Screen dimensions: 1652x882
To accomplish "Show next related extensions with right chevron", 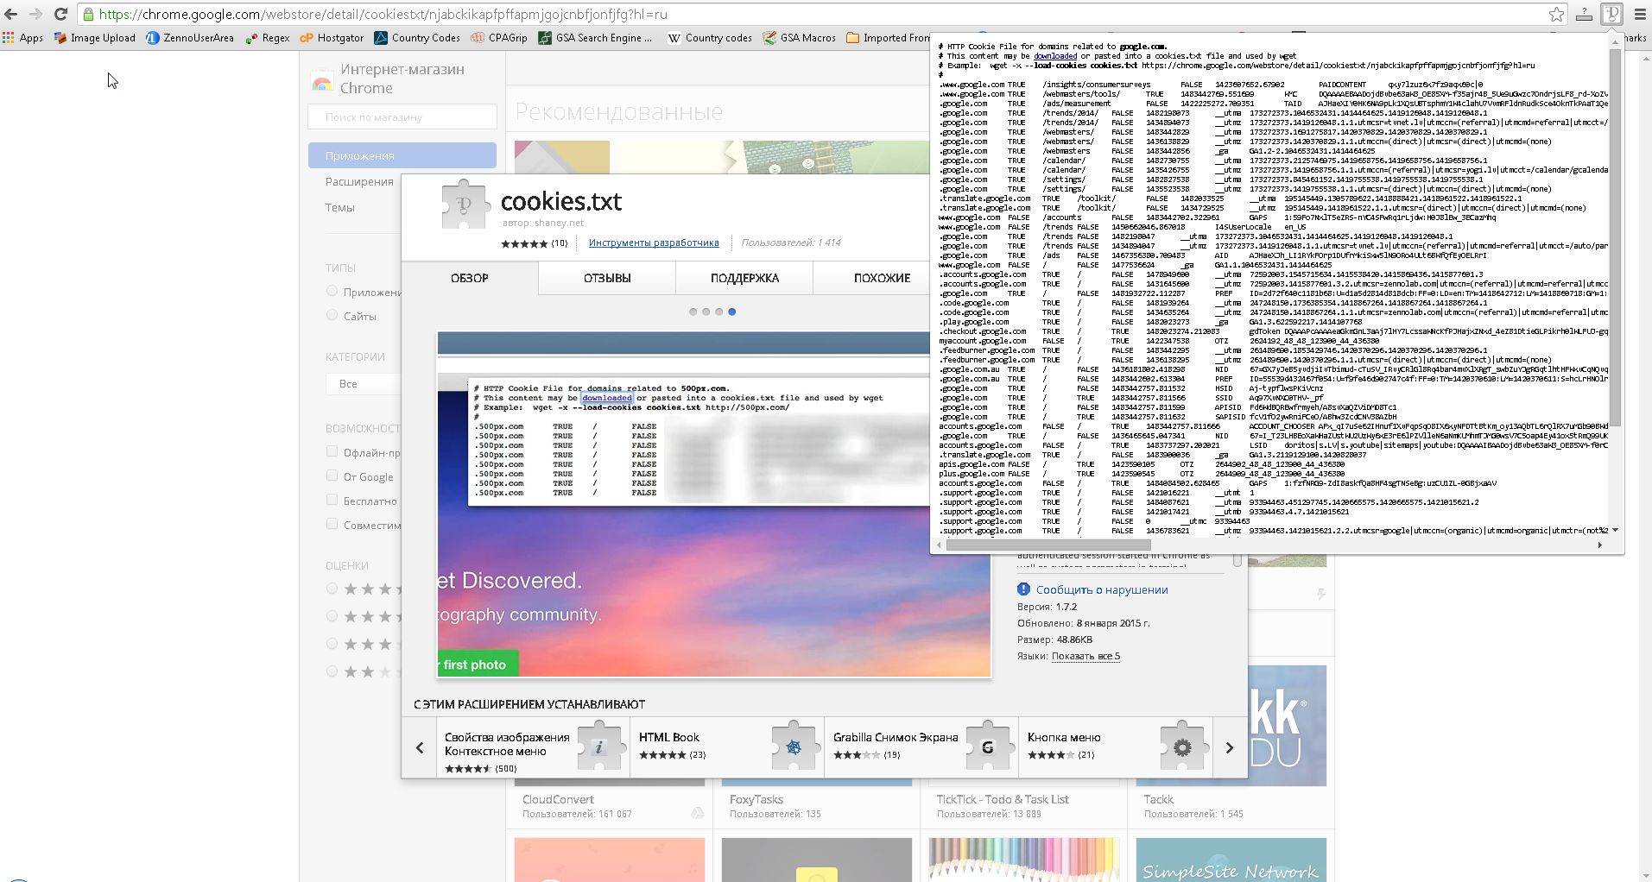I will tap(1230, 748).
